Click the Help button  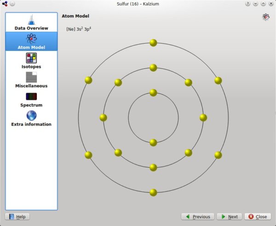[17, 217]
